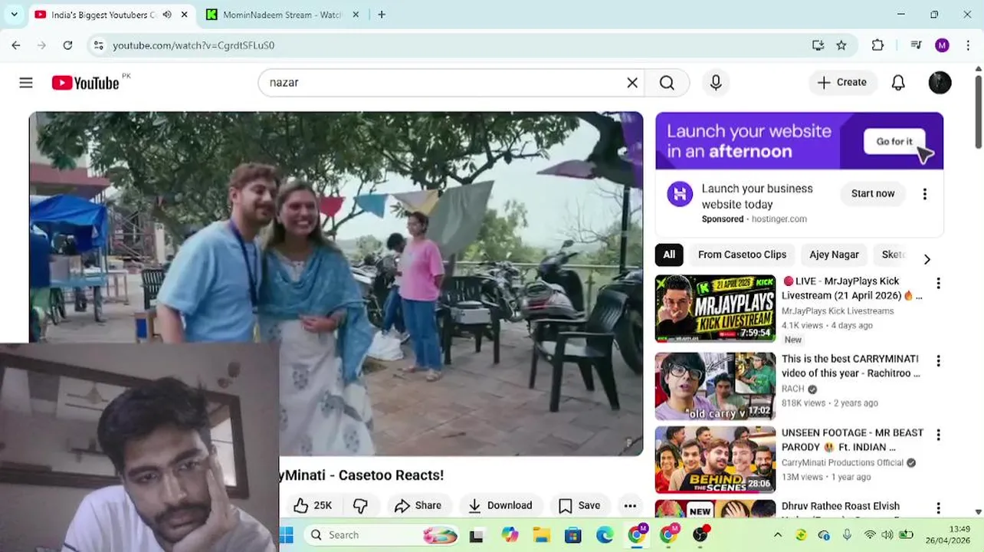Select Ajey Nagar filter chip
The height and width of the screenshot is (552, 984).
tap(834, 255)
